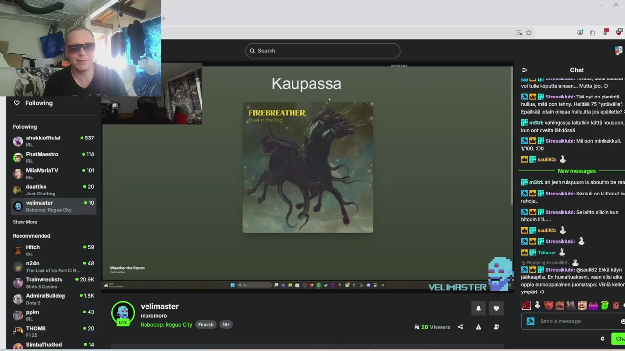Click Stressiklubi on 'Kekkuli on laittanut' message
This screenshot has height=351, width=625.
point(560,194)
